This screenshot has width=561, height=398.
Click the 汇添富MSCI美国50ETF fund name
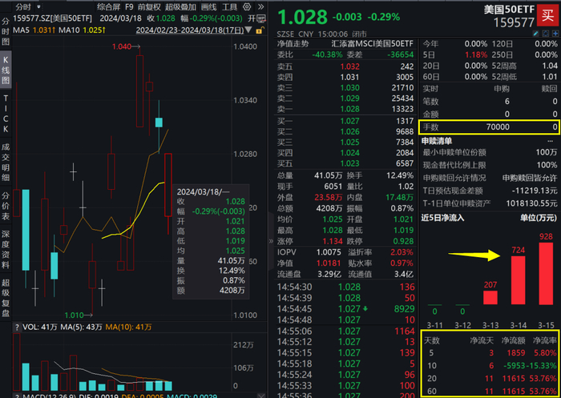tap(372, 44)
